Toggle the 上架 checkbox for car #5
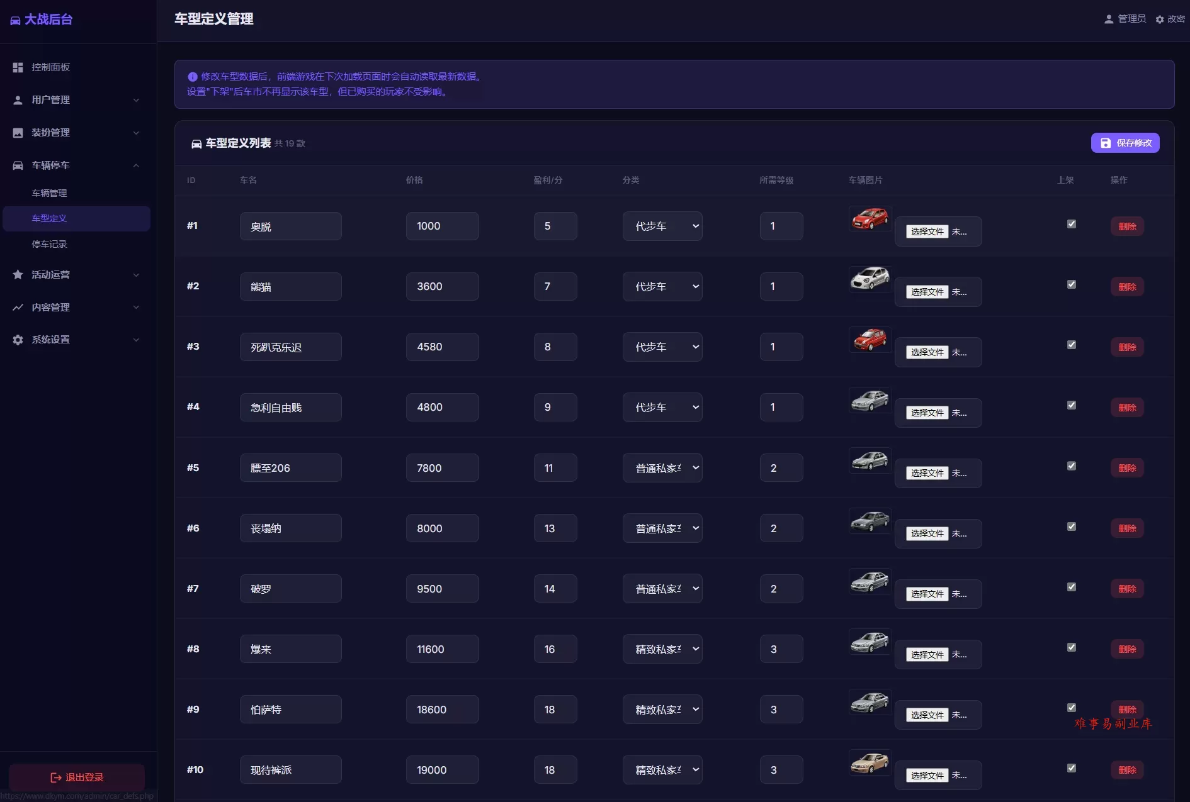Image resolution: width=1190 pixels, height=802 pixels. (x=1072, y=466)
